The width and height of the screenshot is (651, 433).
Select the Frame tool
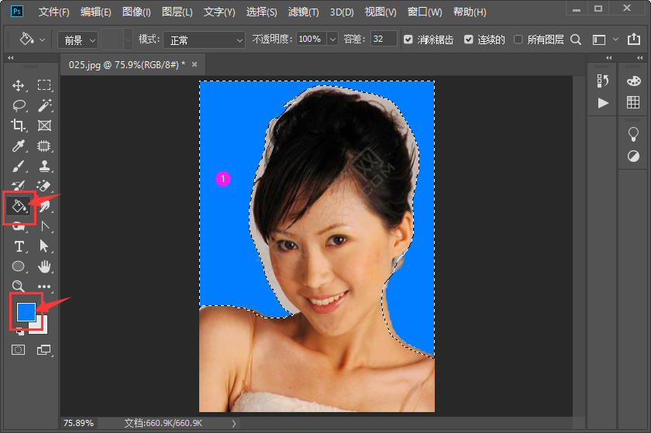coord(44,125)
